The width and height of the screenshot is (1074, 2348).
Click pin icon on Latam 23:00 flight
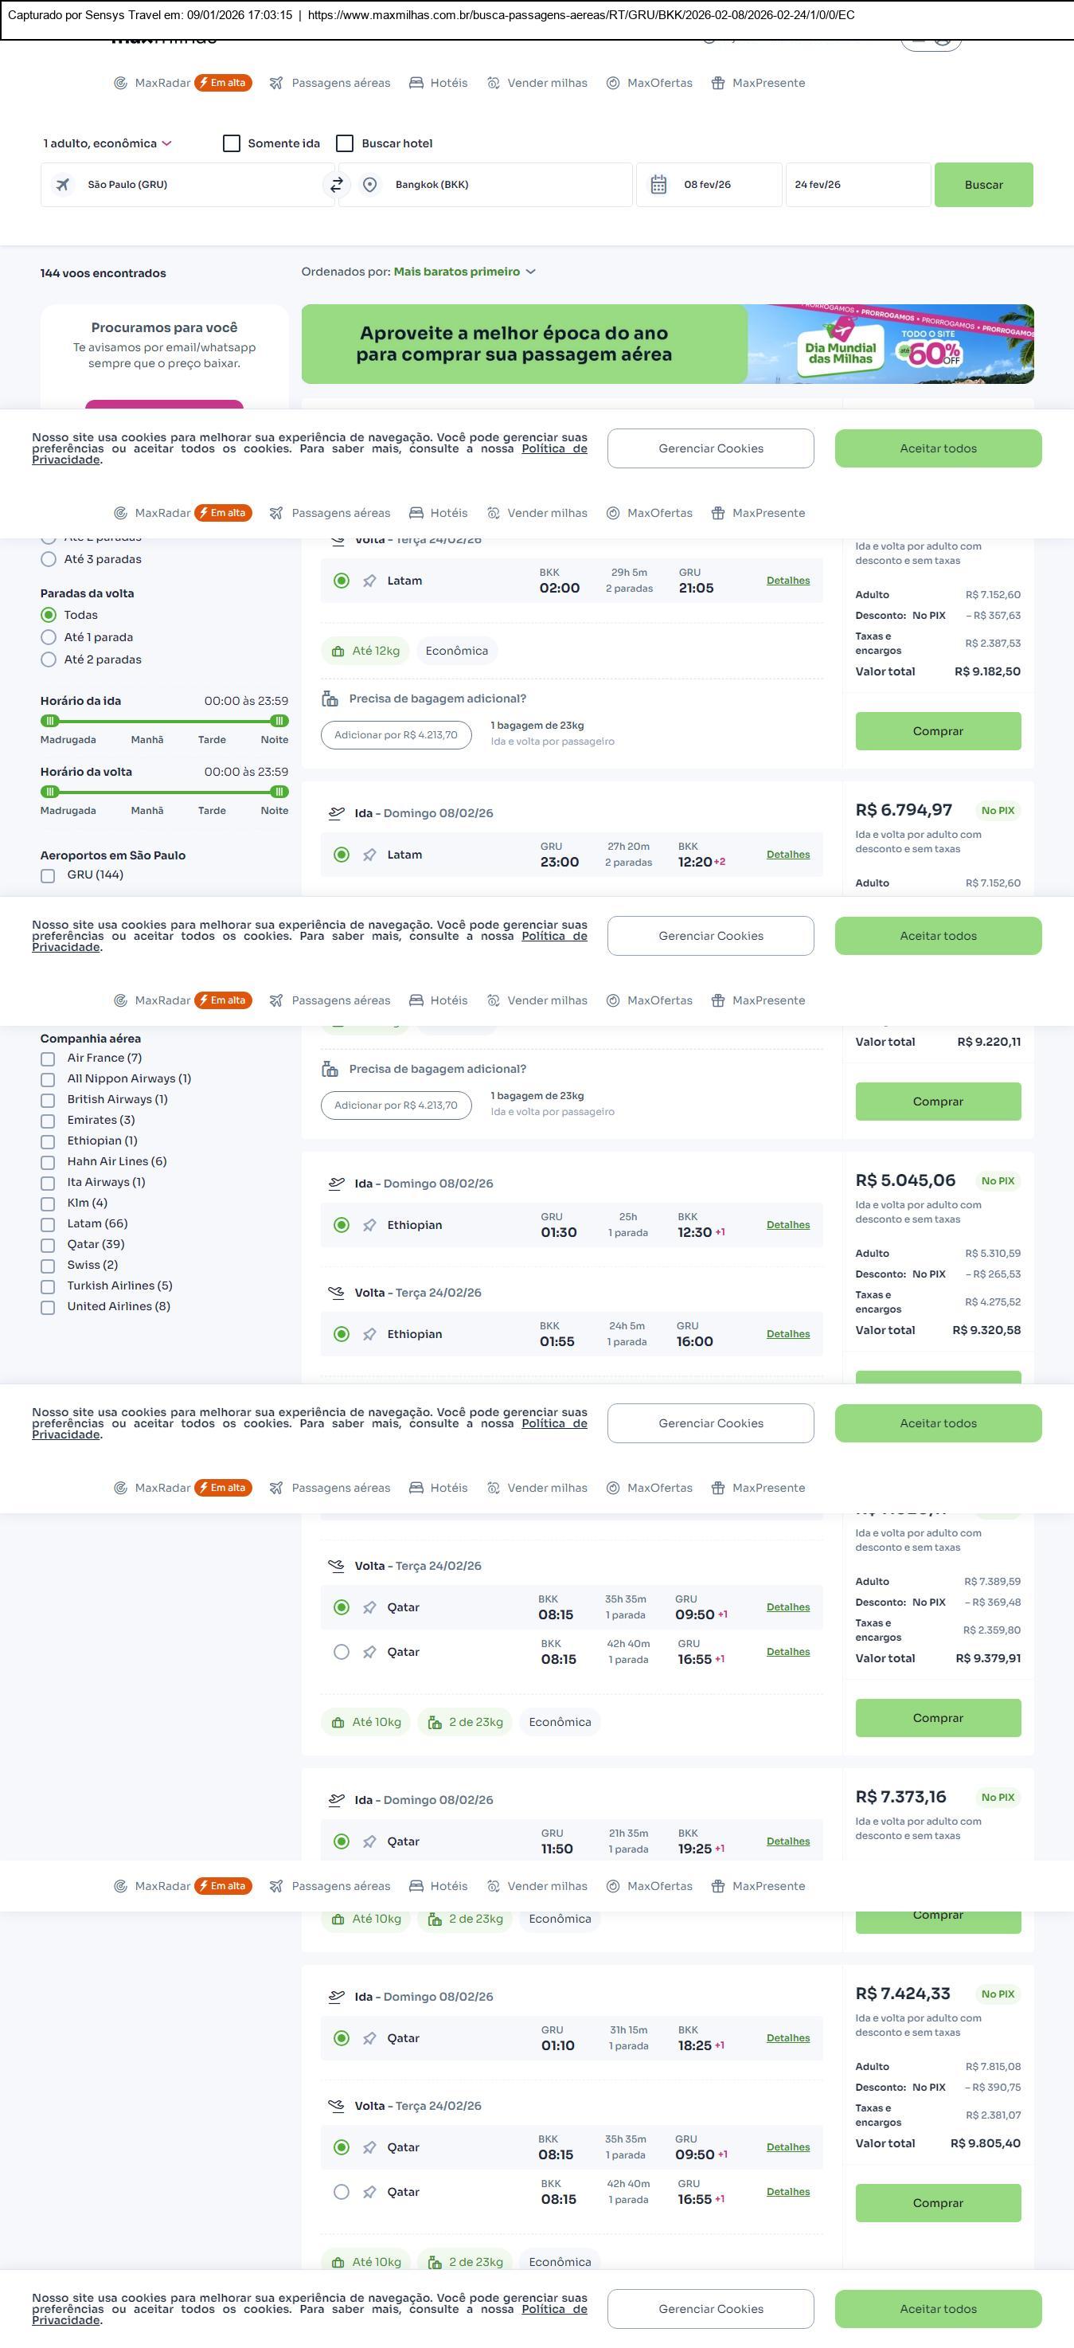point(370,855)
